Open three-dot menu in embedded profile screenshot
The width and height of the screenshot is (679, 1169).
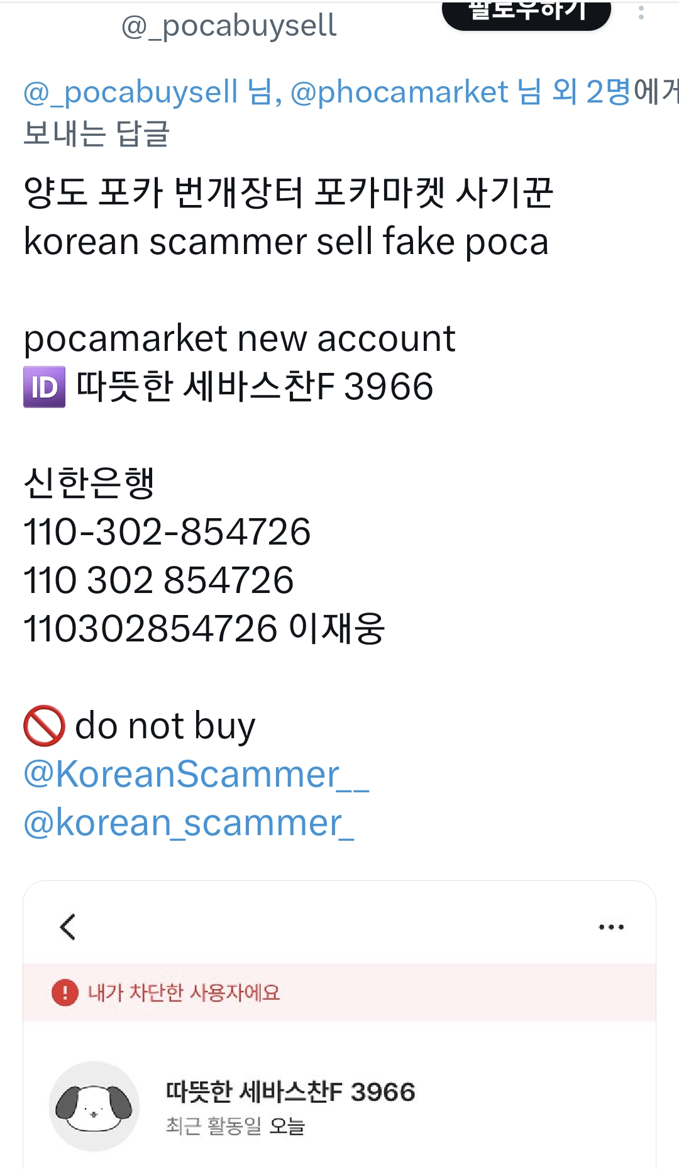pyautogui.click(x=611, y=927)
